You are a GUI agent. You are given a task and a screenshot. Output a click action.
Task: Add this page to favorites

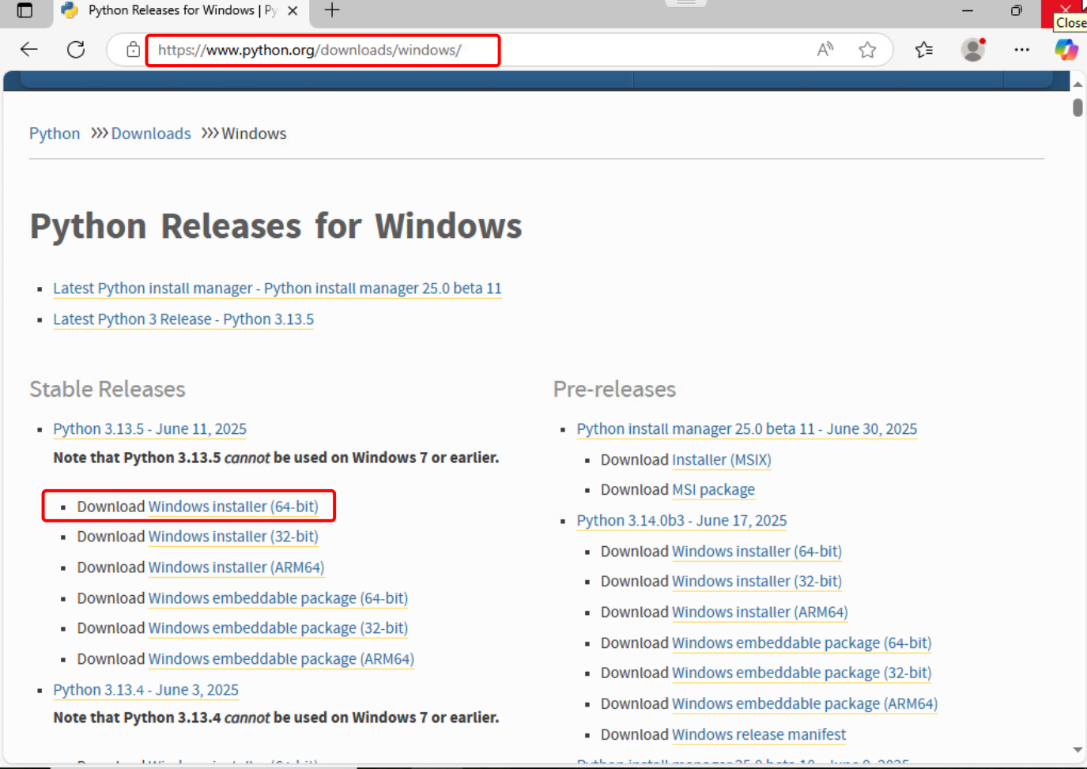coord(867,49)
